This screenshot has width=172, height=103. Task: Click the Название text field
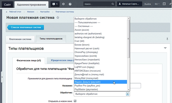[135, 86]
